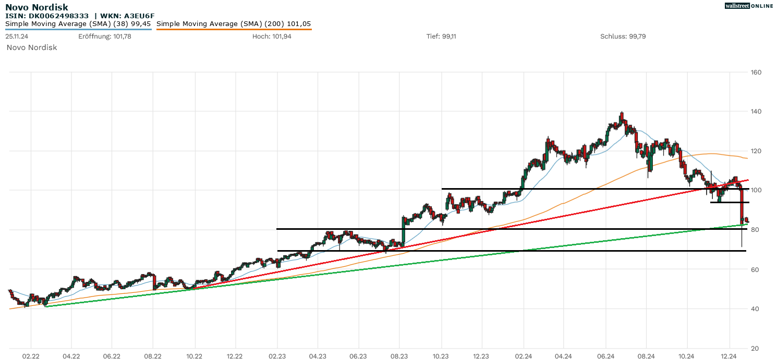
Task: Click the date 25.11.24 label
Action: pyautogui.click(x=17, y=36)
